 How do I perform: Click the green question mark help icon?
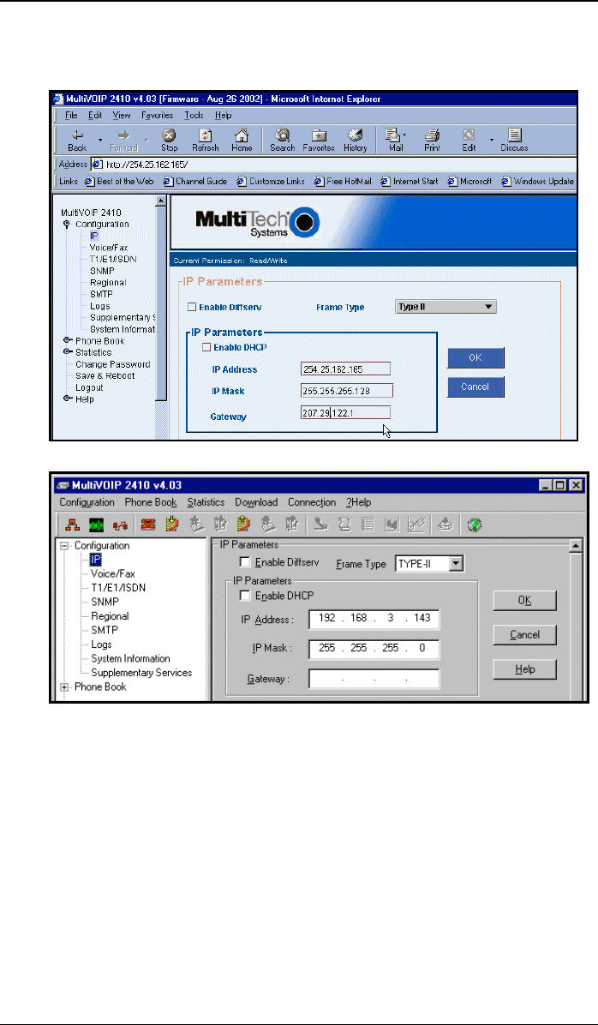(x=474, y=524)
